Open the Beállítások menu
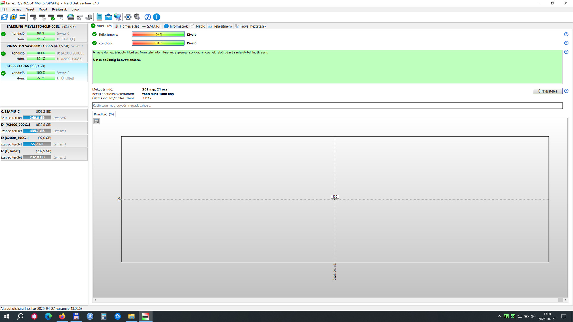Viewport: 573px width, 322px height. pyautogui.click(x=59, y=9)
